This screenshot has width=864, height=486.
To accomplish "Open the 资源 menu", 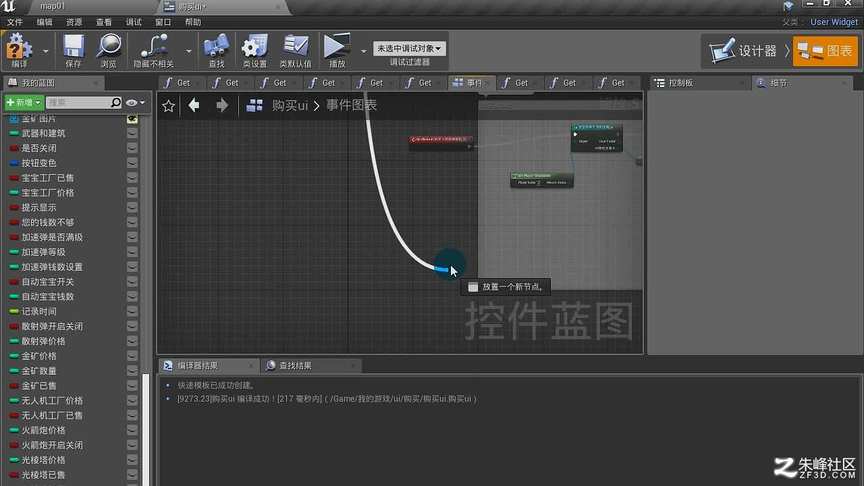I will point(74,22).
